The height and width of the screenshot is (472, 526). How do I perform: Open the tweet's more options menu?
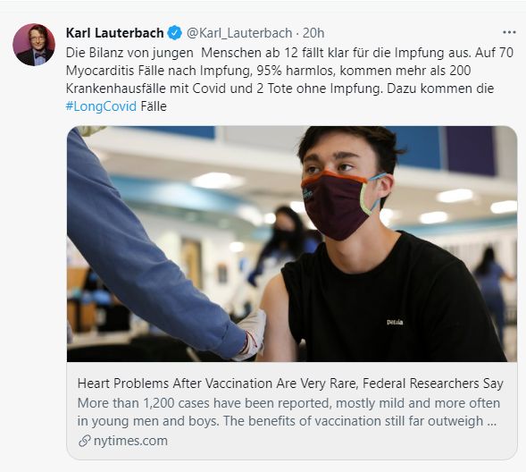tap(509, 32)
